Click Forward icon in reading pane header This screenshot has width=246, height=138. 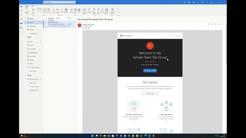coord(219,24)
